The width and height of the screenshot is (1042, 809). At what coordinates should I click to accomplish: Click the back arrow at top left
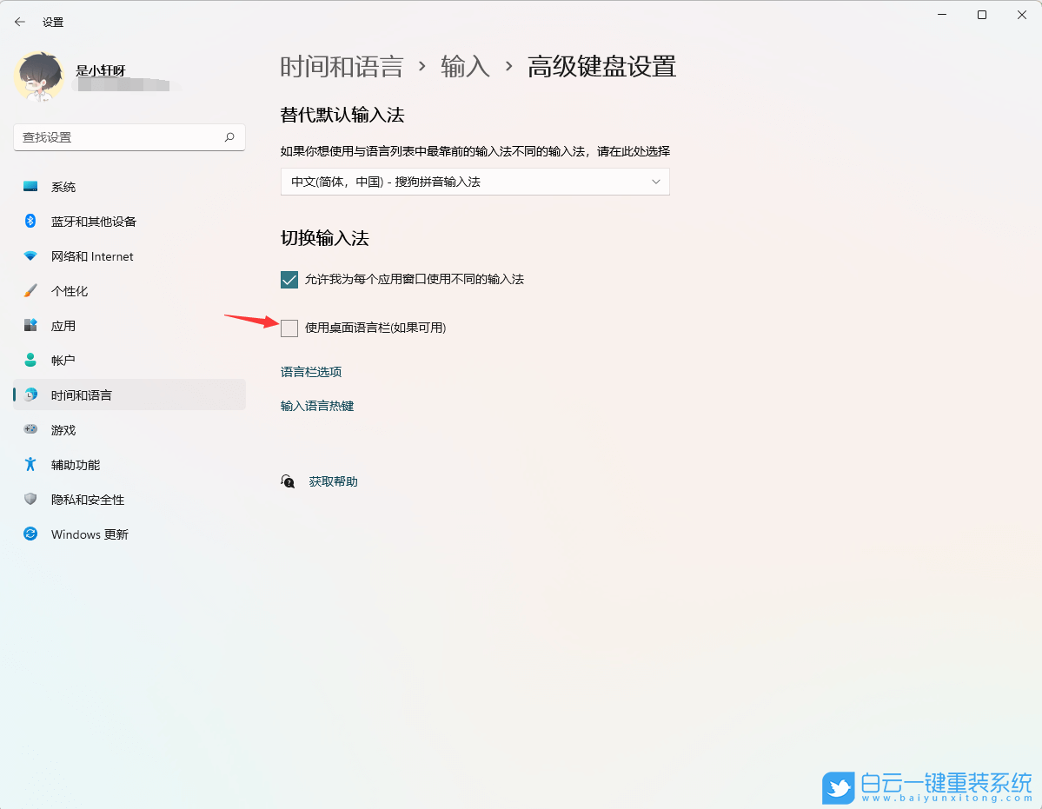click(19, 21)
